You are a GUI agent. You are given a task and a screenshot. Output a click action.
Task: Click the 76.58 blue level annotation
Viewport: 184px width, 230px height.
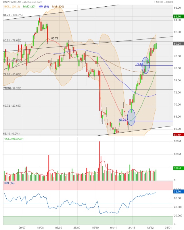(x=139, y=64)
